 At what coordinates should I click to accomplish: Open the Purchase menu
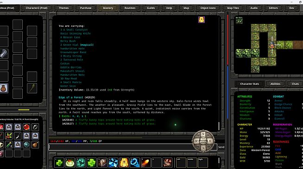(86, 8)
